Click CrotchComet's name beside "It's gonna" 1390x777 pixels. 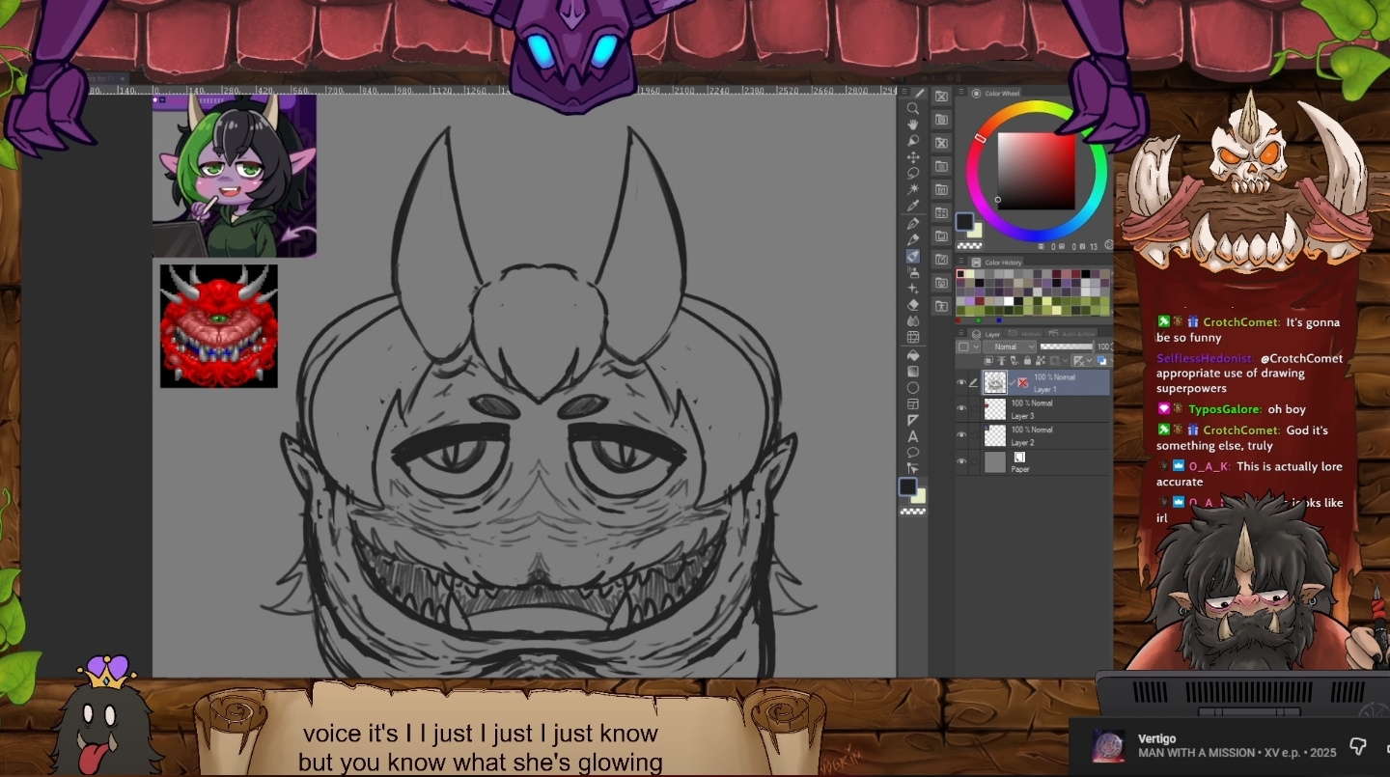(x=1241, y=322)
